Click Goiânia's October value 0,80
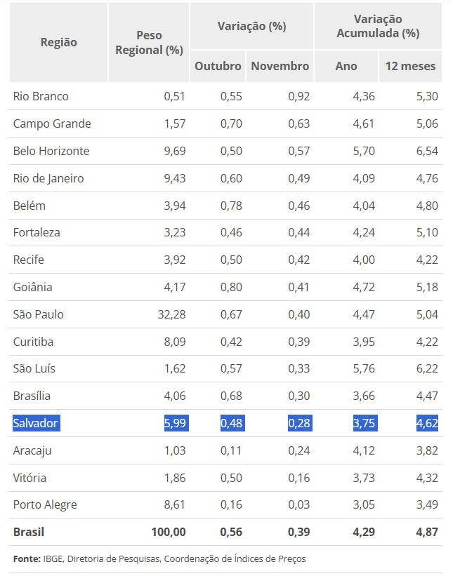Image resolution: width=453 pixels, height=576 pixels. (231, 287)
